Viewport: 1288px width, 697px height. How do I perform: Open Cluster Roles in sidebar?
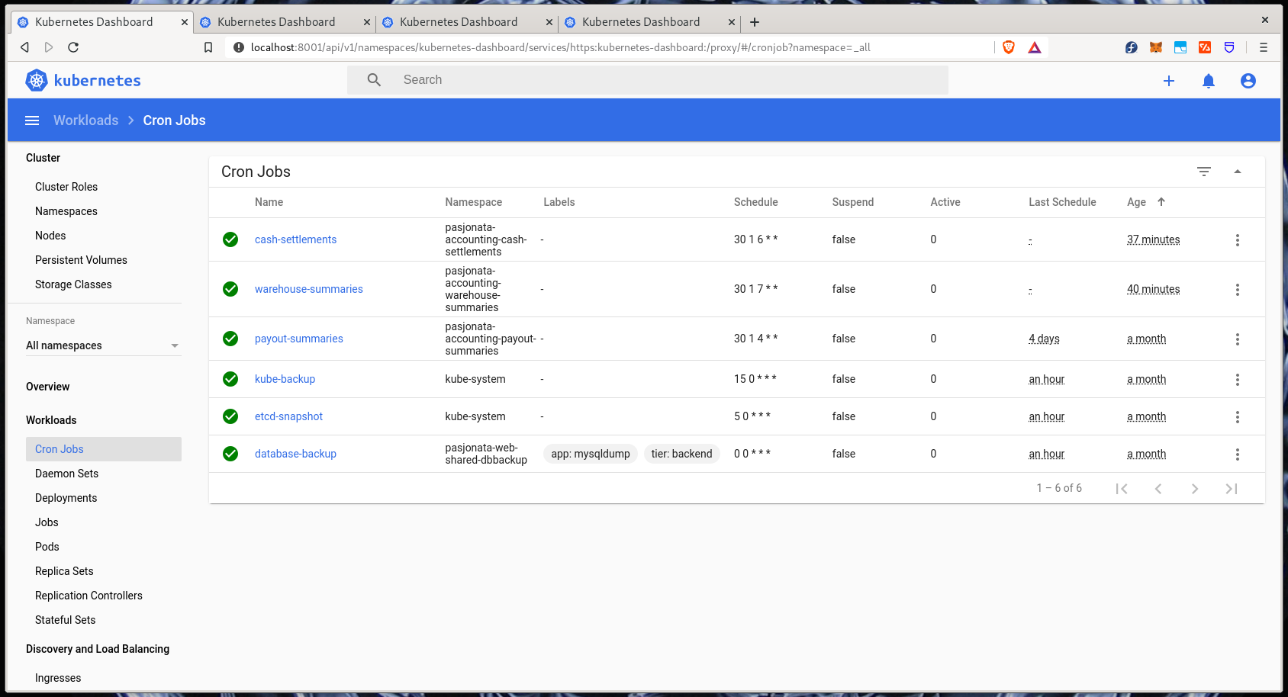click(66, 187)
